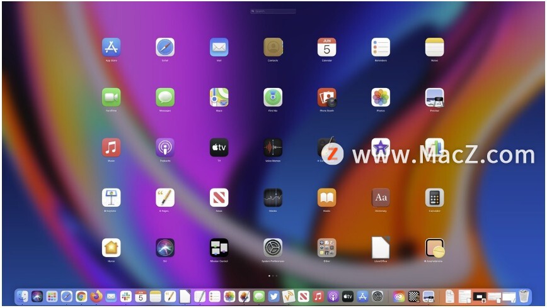Launch Safari from the Launchpad grid
Screen dimensions: 547x308
point(165,47)
